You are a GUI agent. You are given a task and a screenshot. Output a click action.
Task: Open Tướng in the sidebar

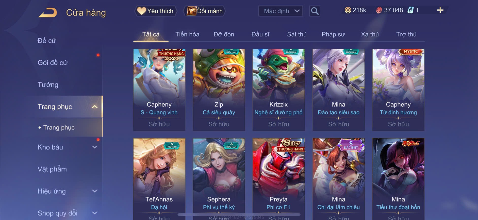tap(48, 84)
